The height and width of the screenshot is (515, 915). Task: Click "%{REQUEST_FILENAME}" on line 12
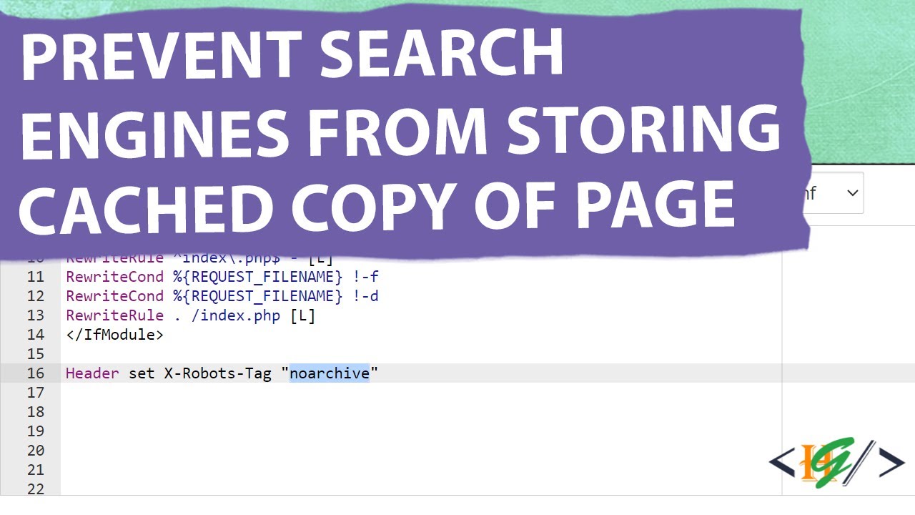pos(258,296)
